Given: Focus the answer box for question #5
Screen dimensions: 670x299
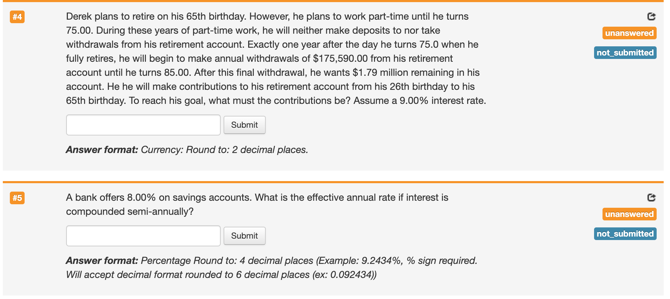Looking at the screenshot, I should [x=143, y=236].
